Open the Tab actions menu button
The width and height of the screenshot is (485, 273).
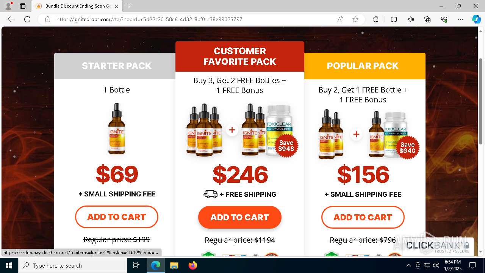point(23,6)
